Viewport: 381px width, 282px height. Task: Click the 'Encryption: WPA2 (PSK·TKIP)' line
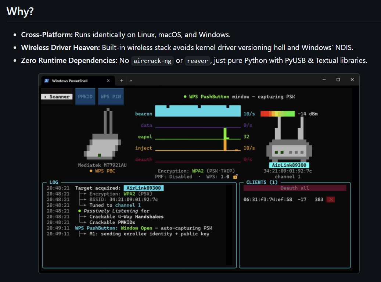(x=196, y=171)
